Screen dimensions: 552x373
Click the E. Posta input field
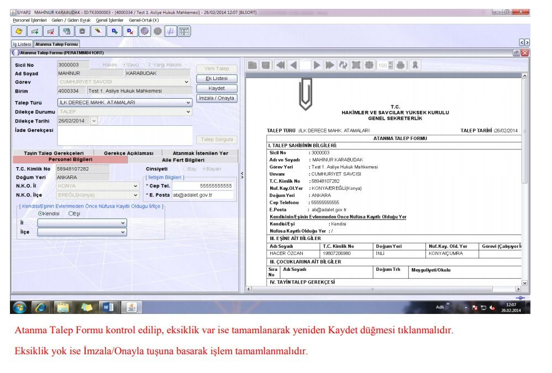202,195
